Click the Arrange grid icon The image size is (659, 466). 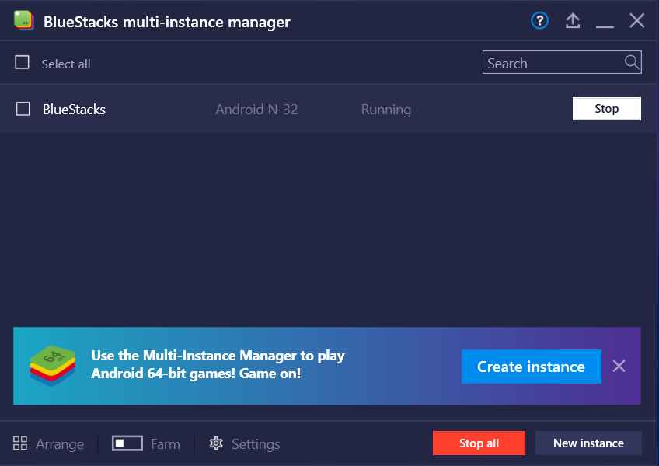click(x=20, y=443)
